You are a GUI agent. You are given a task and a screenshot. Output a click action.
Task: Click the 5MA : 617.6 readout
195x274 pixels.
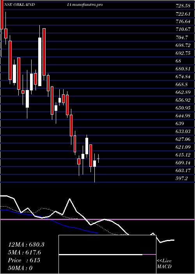(25, 252)
